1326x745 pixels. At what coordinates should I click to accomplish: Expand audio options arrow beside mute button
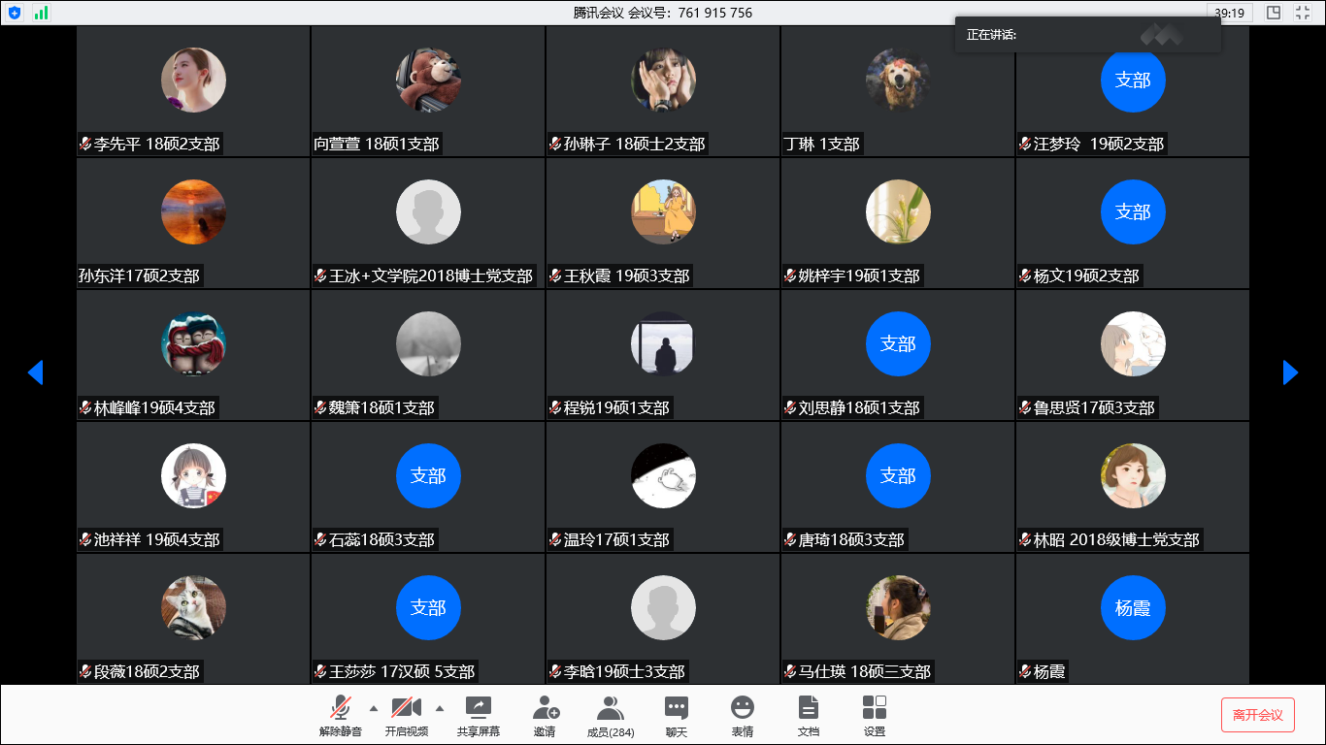374,707
